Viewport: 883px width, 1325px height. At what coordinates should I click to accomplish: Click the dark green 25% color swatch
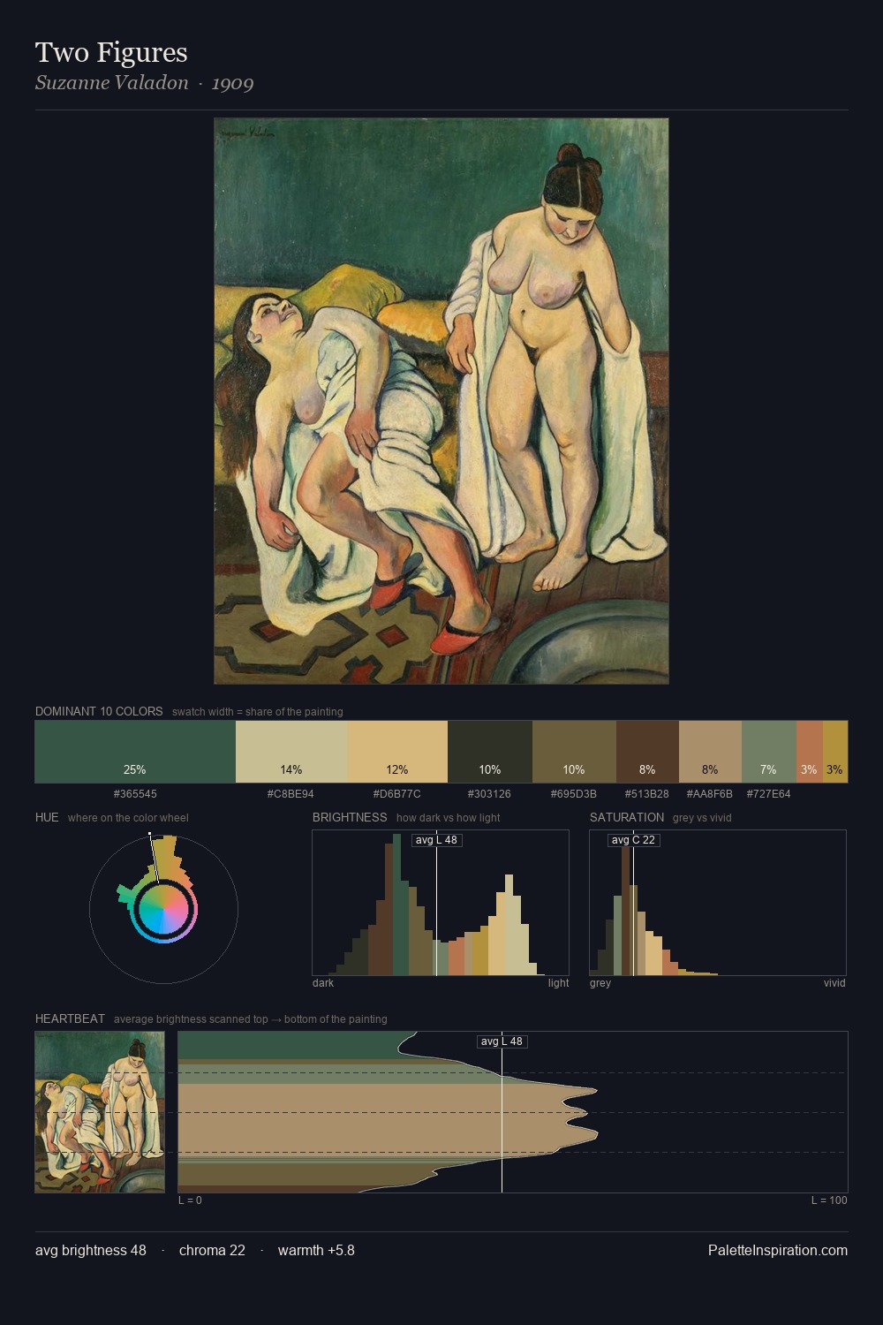coord(135,752)
